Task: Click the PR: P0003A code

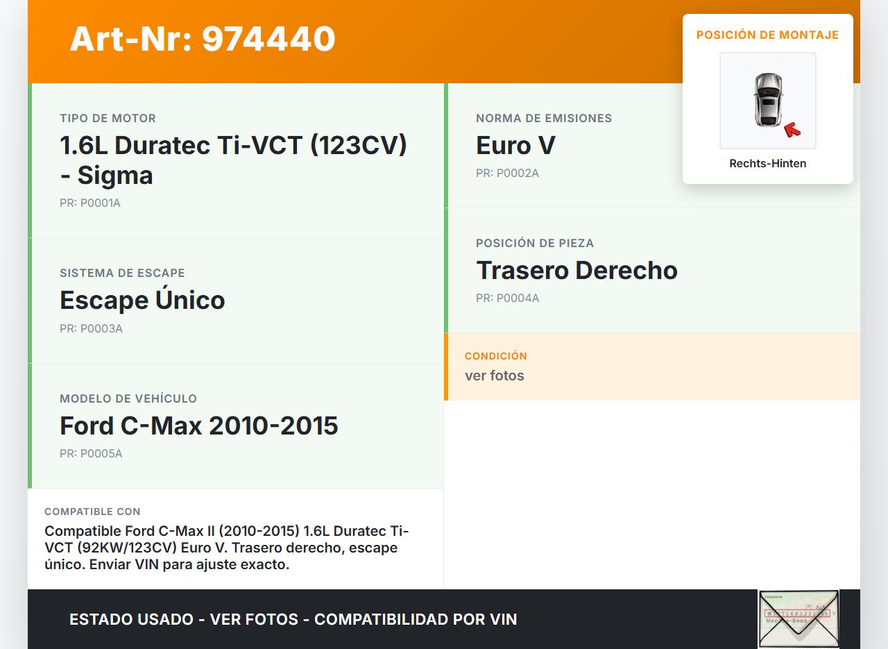Action: [91, 329]
